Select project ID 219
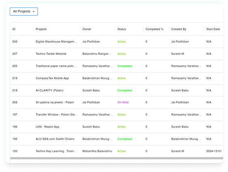 pyautogui.click(x=15, y=78)
